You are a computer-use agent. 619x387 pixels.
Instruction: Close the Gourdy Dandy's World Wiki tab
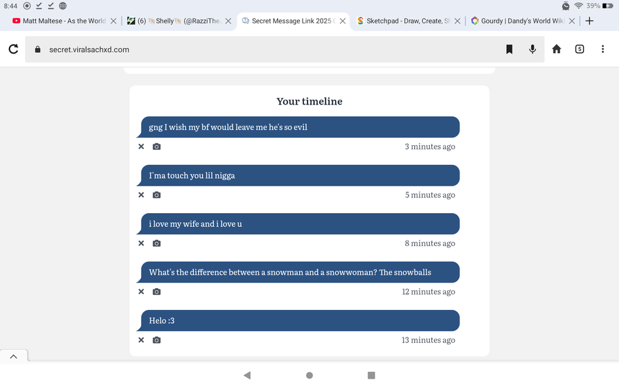pyautogui.click(x=572, y=21)
